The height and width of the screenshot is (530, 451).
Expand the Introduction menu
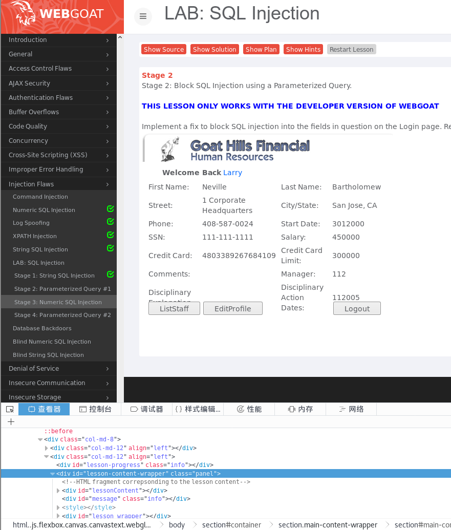tap(59, 40)
